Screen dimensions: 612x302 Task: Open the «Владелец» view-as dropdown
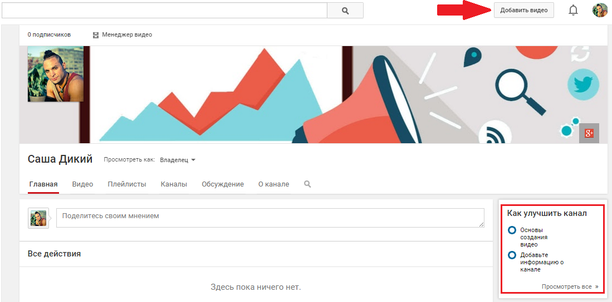[x=178, y=160]
